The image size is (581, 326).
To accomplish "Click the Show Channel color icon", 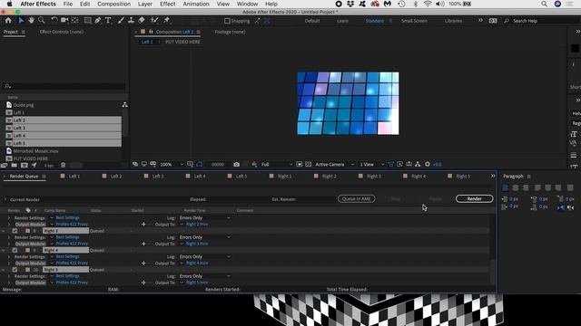I will (254, 164).
